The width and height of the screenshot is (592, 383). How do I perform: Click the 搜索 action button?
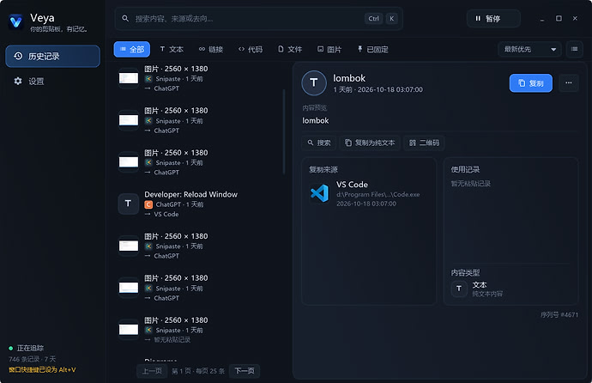point(319,143)
